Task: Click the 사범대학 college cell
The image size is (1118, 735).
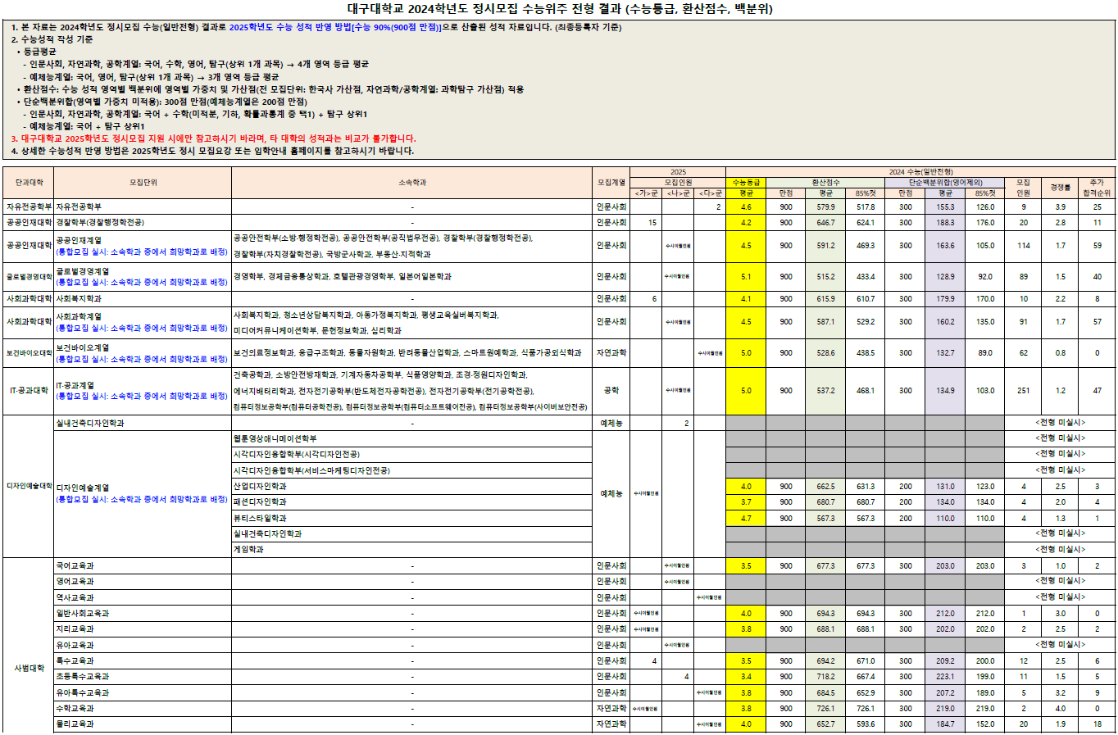Action: [29, 668]
